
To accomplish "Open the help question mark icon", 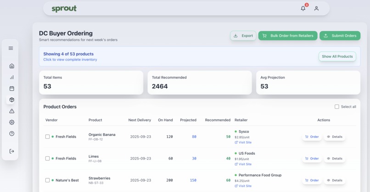I will [x=12, y=134].
